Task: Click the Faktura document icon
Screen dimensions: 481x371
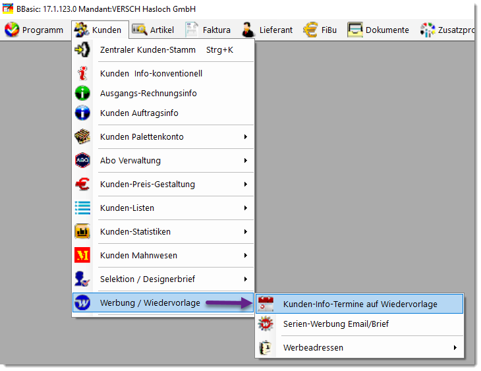Action: pyautogui.click(x=192, y=30)
